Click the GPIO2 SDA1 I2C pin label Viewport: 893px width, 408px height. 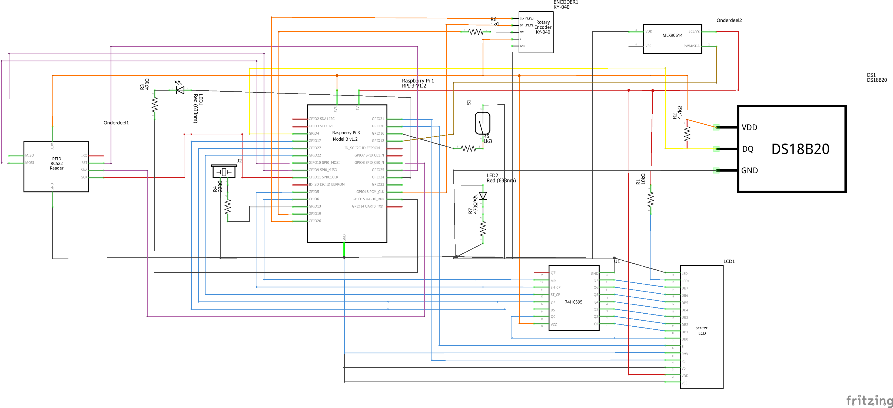click(321, 119)
